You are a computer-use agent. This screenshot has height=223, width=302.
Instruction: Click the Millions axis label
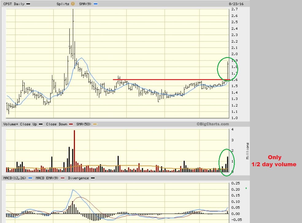[247, 151]
